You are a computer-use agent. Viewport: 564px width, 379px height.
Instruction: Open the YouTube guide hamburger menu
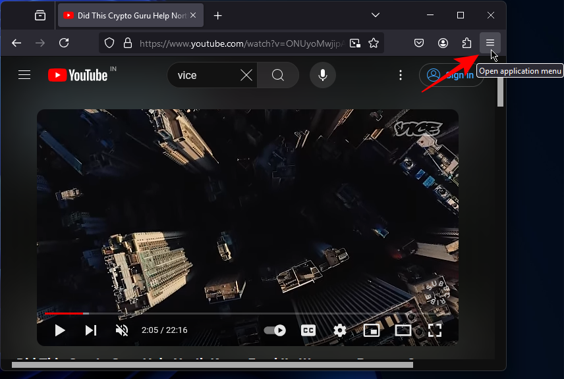click(x=24, y=74)
